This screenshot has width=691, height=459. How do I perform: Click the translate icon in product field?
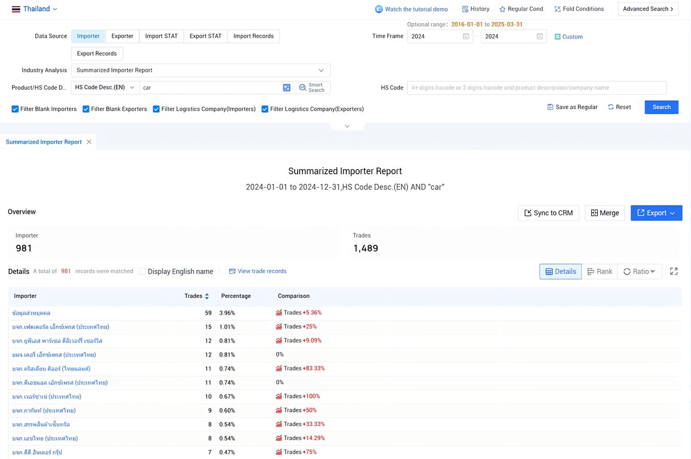(x=287, y=88)
